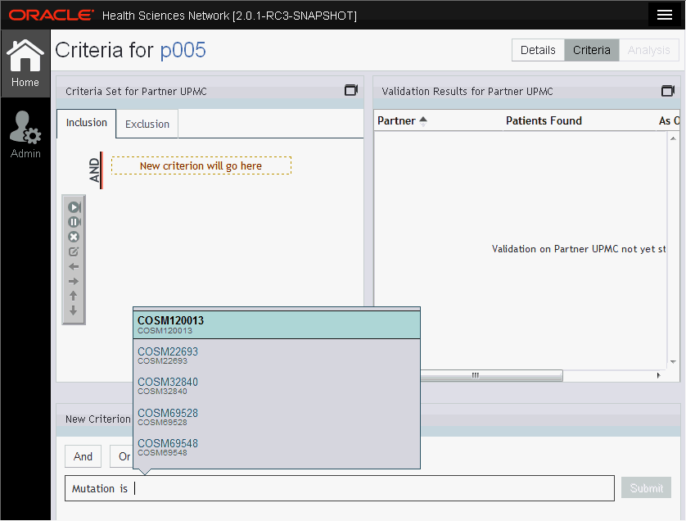Choose COSM32840 from the suggestion list

click(277, 386)
